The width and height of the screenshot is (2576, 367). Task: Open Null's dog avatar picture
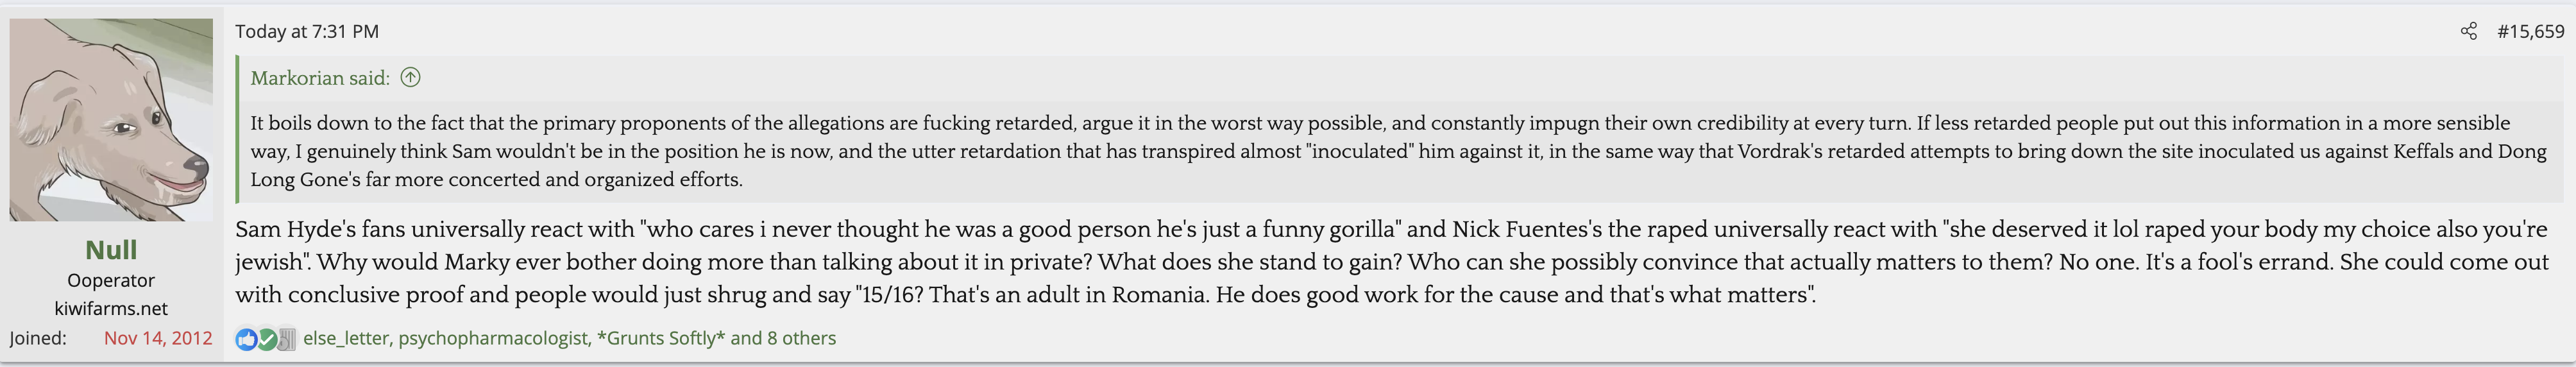point(111,120)
